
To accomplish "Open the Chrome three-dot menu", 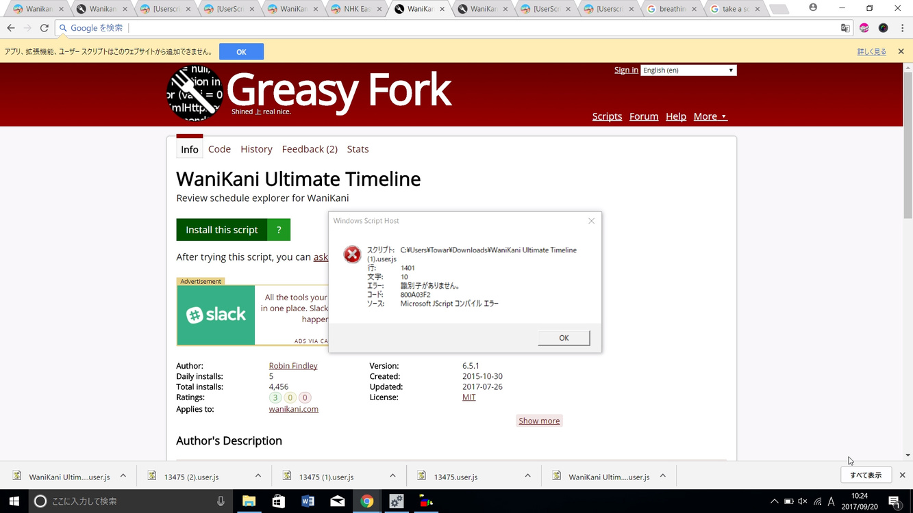I will point(902,28).
